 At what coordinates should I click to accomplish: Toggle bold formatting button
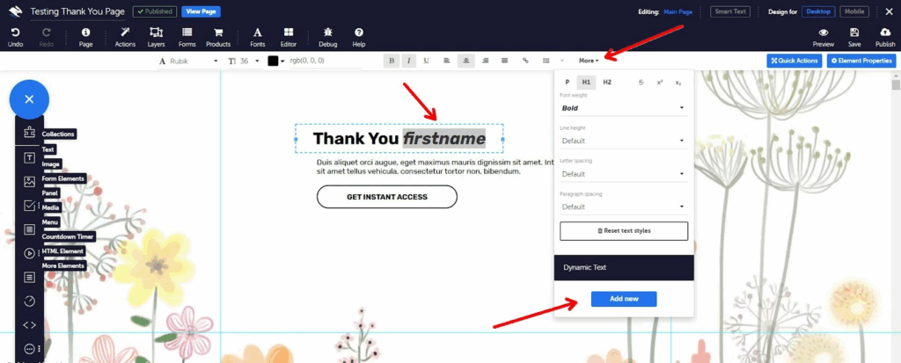coord(392,61)
